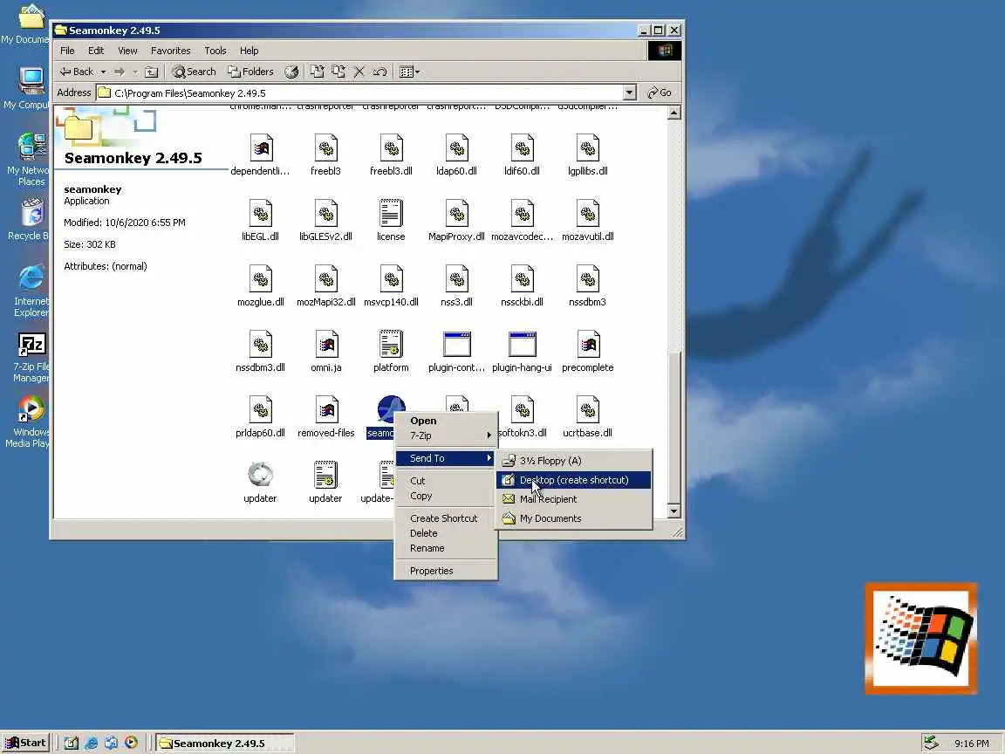Send file to Mail Recipient
Image resolution: width=1005 pixels, height=754 pixels.
574,499
